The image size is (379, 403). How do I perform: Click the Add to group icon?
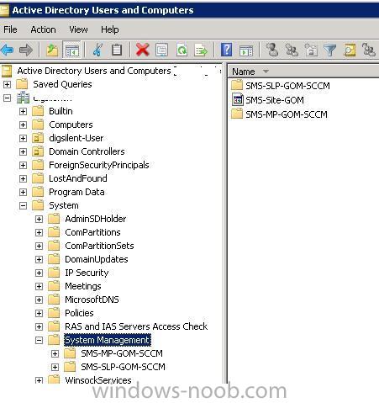(369, 50)
